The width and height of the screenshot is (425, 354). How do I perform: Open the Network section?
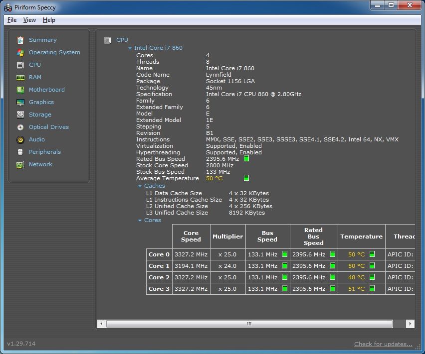pos(41,164)
